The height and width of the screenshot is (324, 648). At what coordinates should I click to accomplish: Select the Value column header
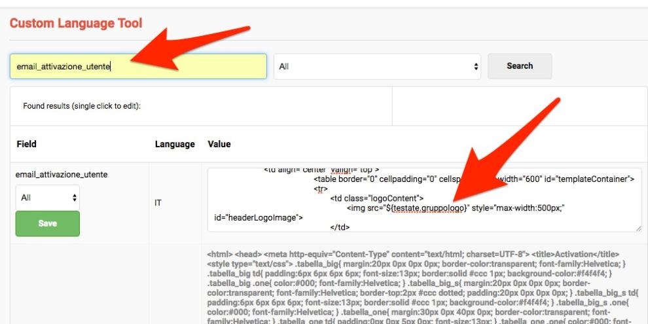click(219, 143)
